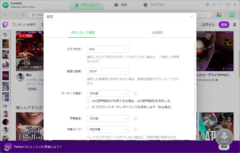
Task: Open the subtitle language 日本語 dropdown
Action: (108, 119)
